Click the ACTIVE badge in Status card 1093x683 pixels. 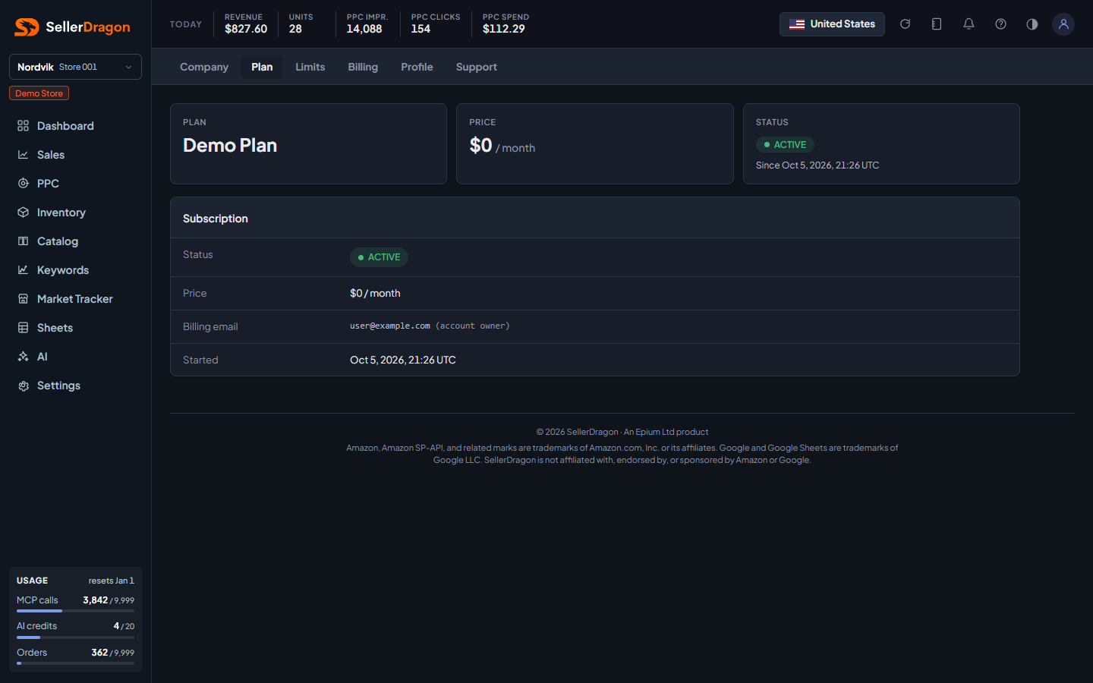pos(785,145)
